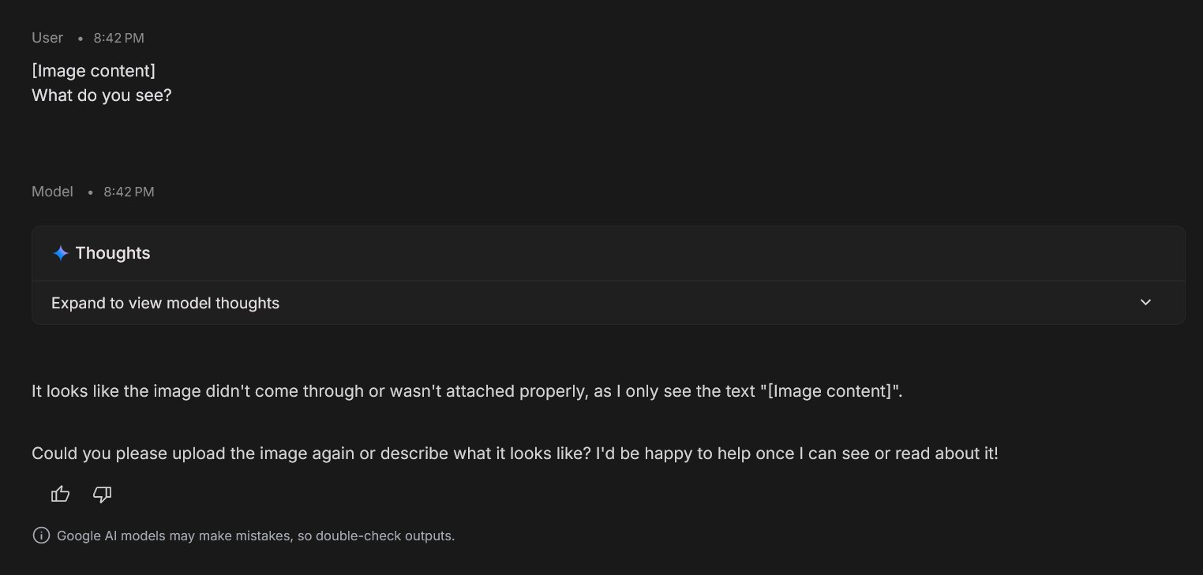
Task: Click the Model role label
Action: point(52,192)
